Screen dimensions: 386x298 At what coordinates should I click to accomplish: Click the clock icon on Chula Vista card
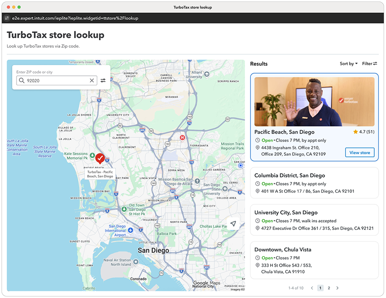tap(257, 258)
